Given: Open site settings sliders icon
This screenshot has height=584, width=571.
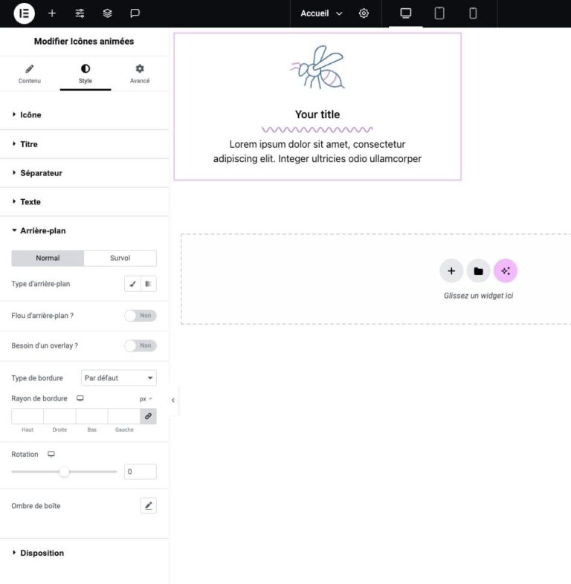Looking at the screenshot, I should (80, 13).
